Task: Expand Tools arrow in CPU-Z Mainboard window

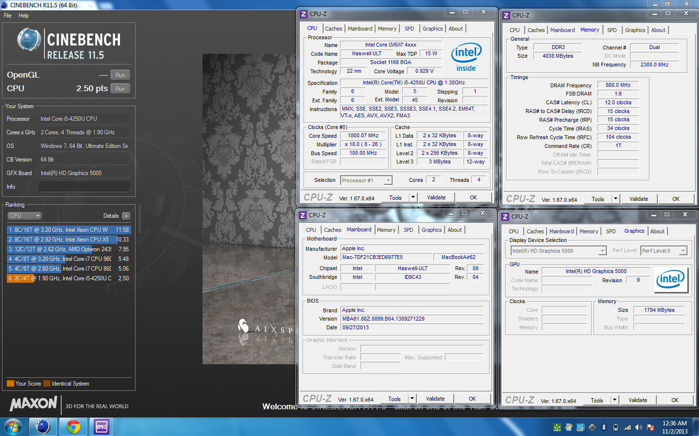Action: pos(412,399)
